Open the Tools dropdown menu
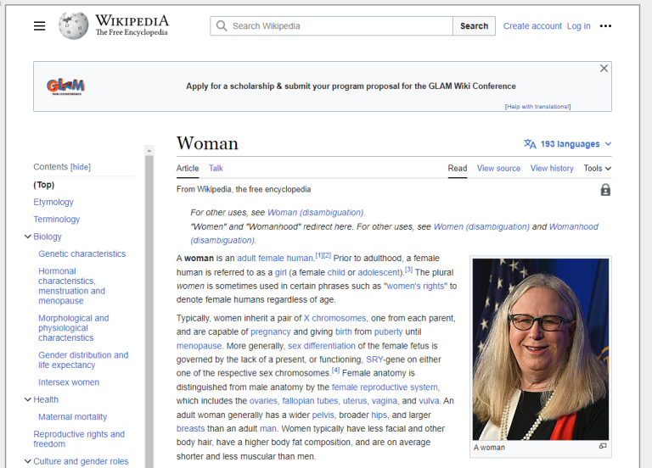 pyautogui.click(x=597, y=168)
